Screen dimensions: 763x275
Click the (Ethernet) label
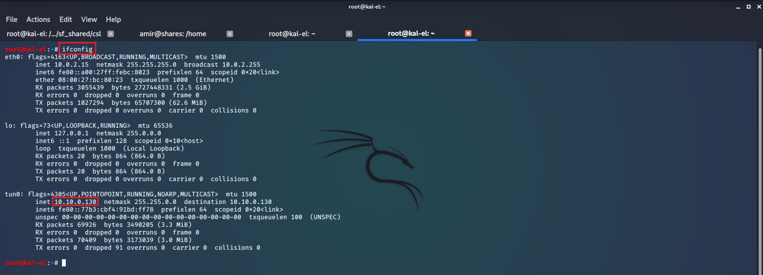pyautogui.click(x=215, y=80)
